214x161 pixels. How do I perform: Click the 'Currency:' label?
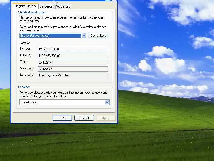(26, 55)
